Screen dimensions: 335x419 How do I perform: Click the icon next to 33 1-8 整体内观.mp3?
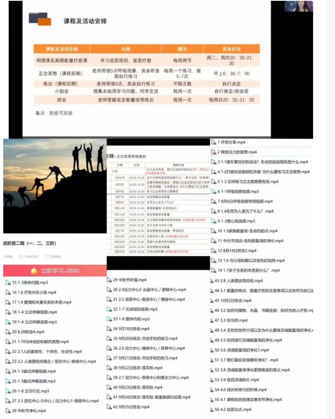point(109,319)
